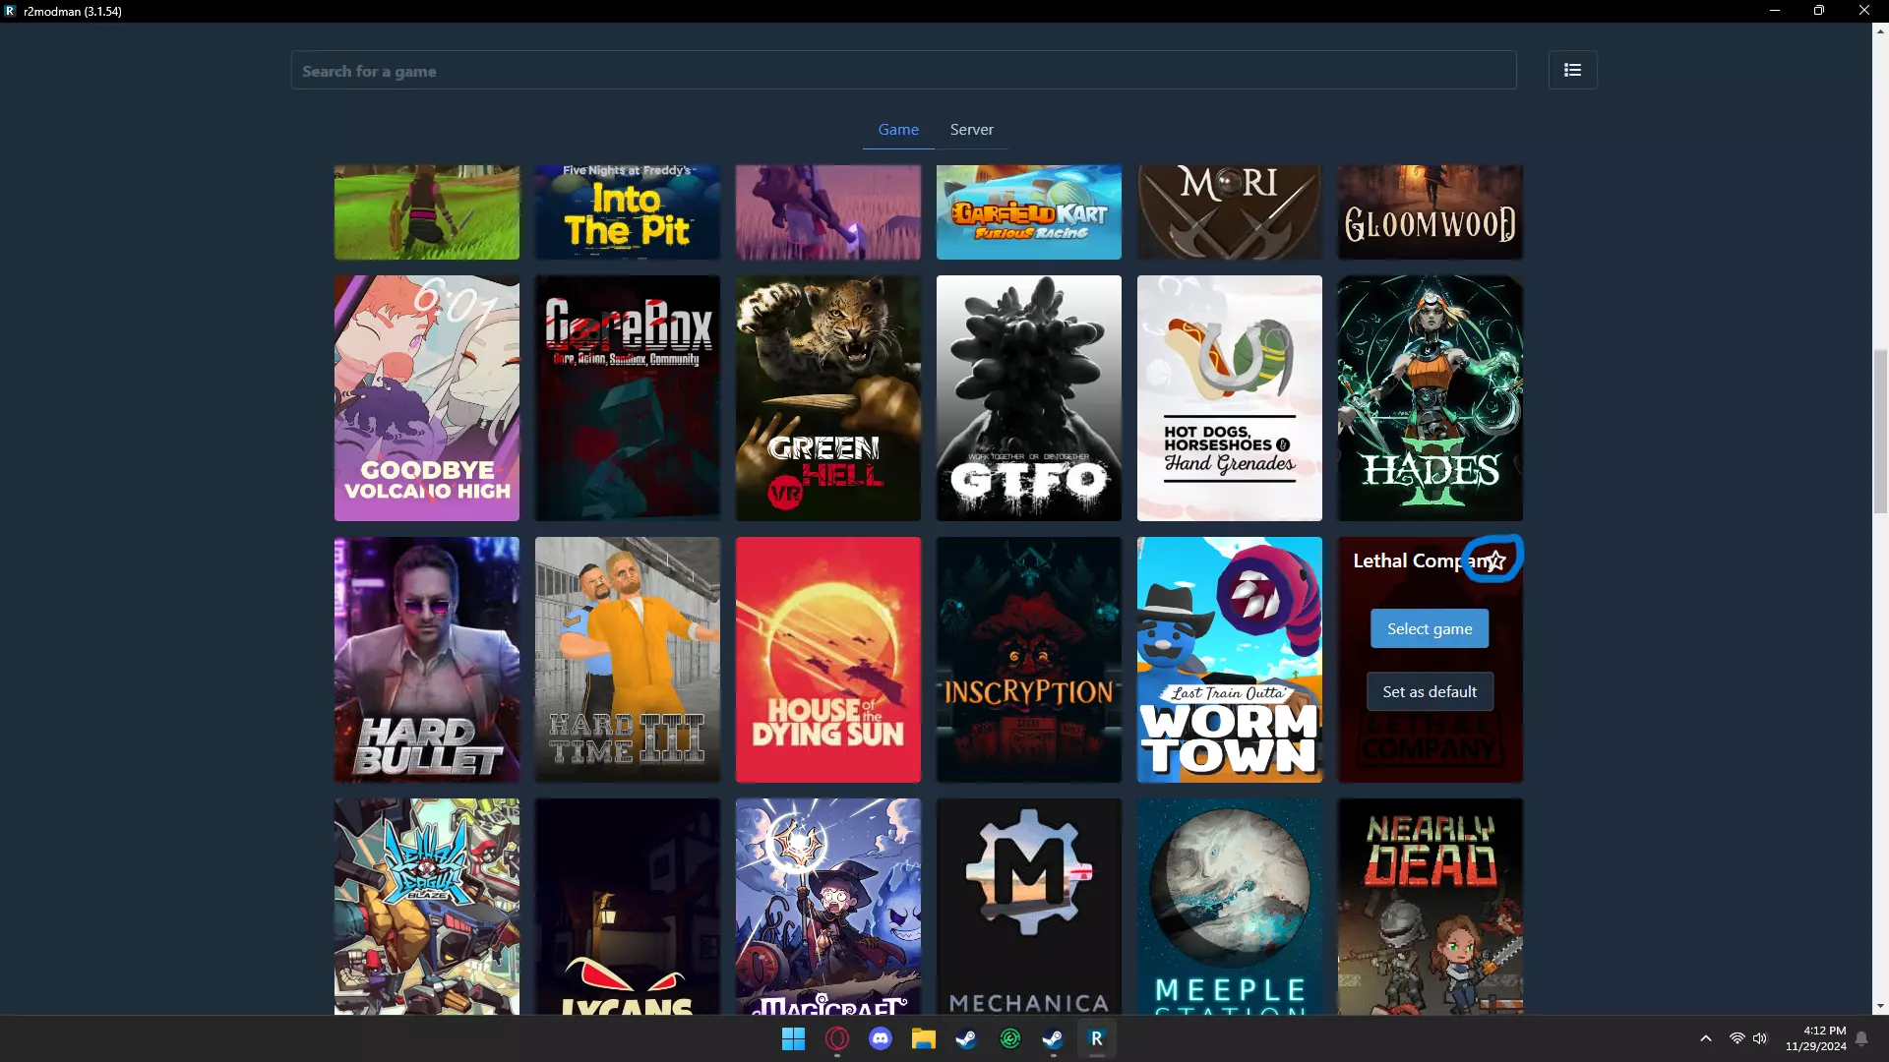Pick the Inscryption game thumbnail
The image size is (1889, 1062).
pos(1028,660)
